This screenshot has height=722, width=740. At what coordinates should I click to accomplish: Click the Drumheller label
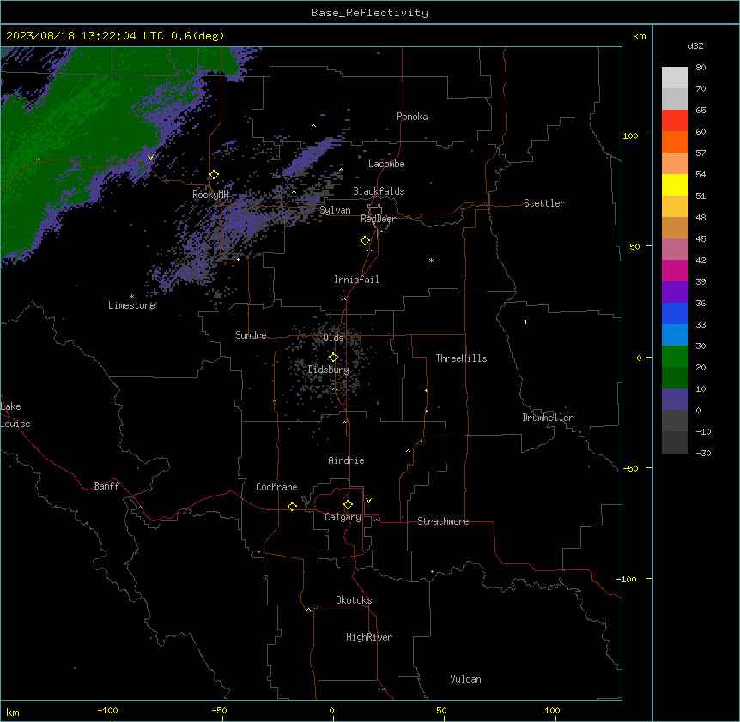click(548, 418)
